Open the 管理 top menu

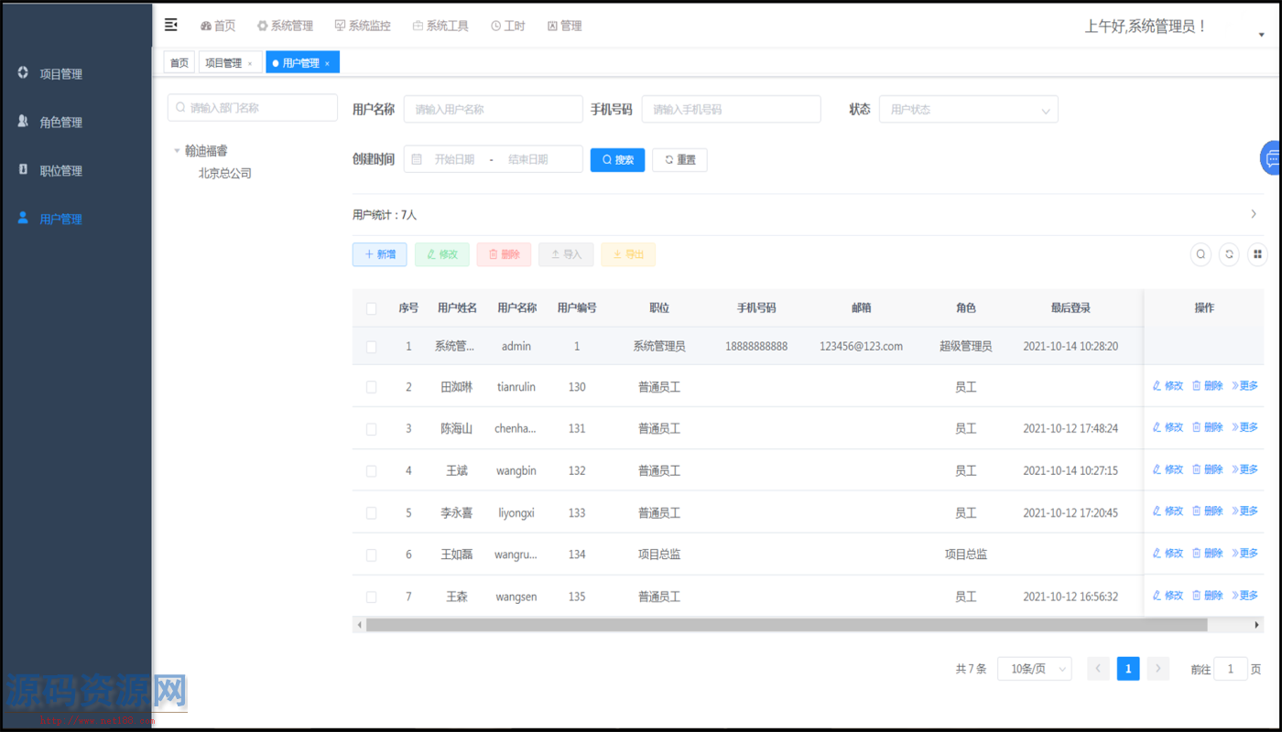pos(565,26)
